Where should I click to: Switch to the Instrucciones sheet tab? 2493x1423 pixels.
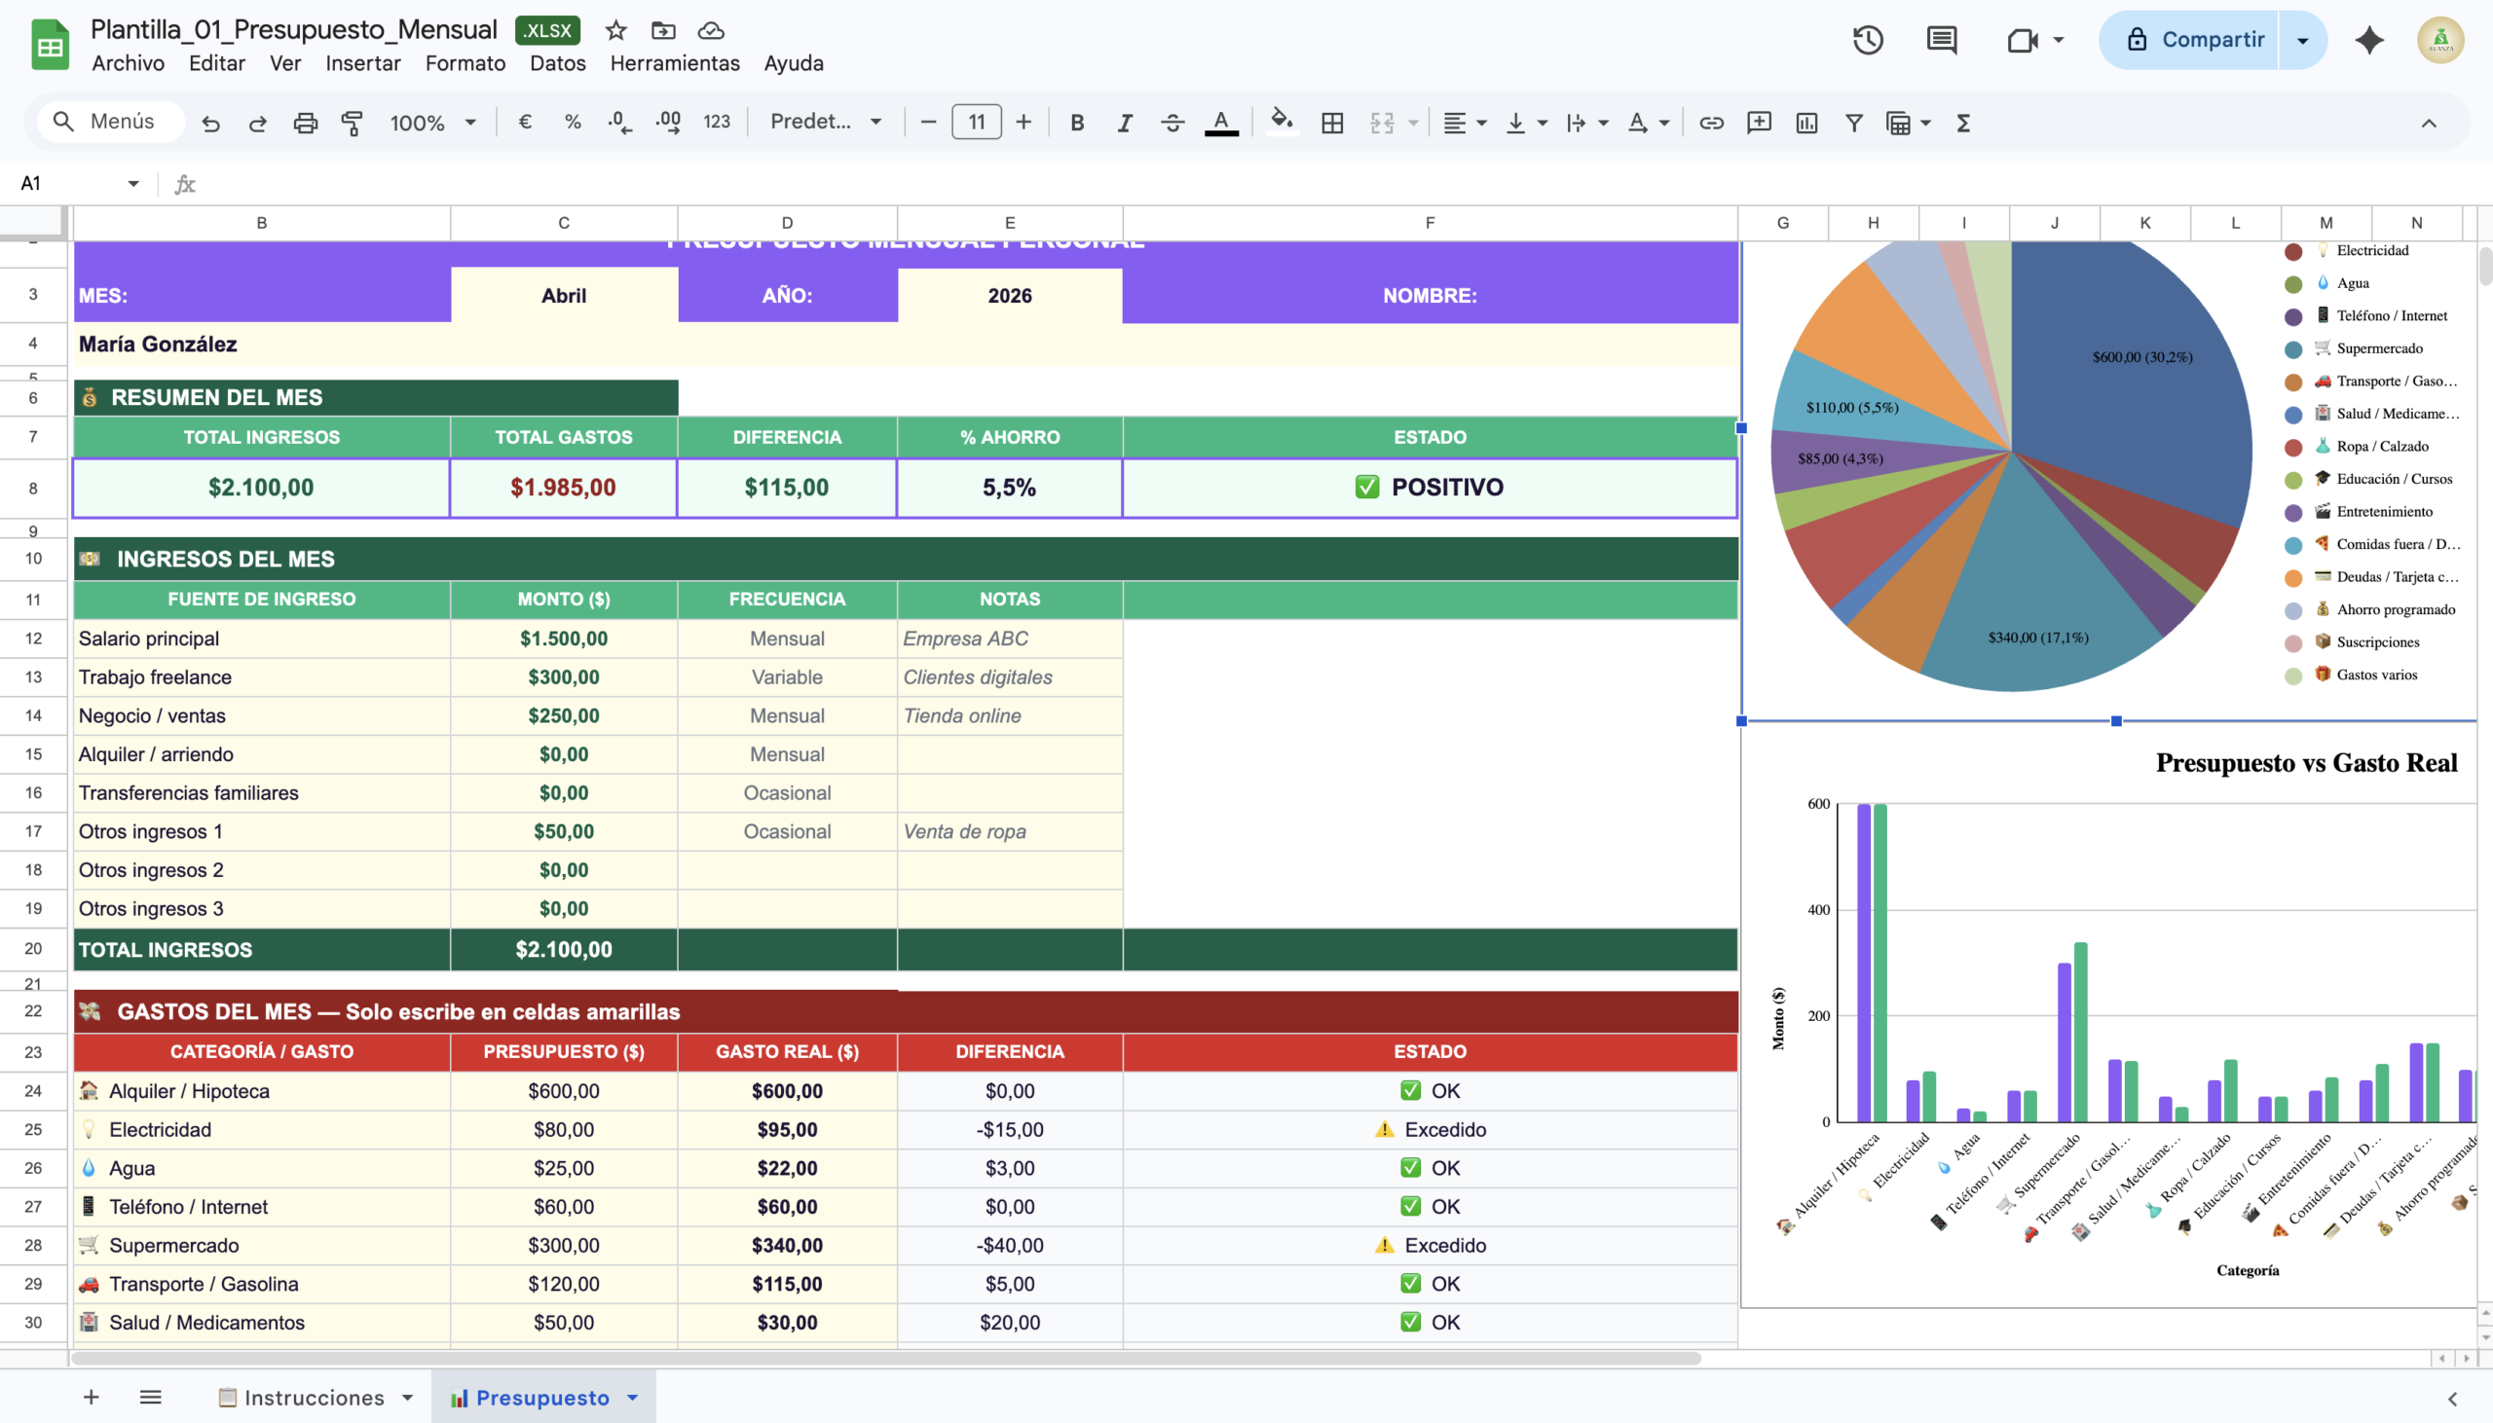point(313,1398)
